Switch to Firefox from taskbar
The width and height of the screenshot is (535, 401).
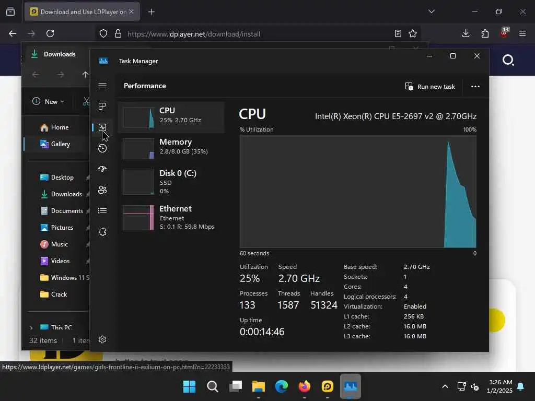coord(305,386)
